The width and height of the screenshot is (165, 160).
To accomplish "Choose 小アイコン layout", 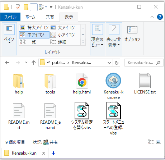I will [62, 35].
